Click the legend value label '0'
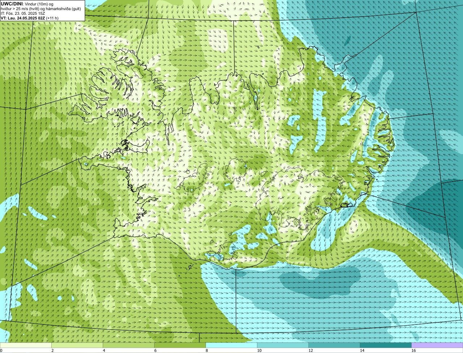This screenshot has width=463, height=353. click(x=1, y=350)
